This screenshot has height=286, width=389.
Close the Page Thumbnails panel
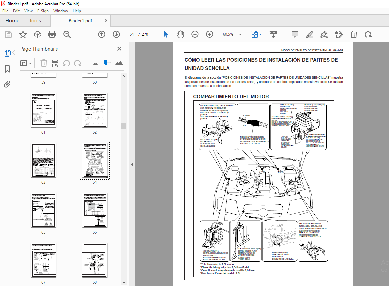(x=119, y=49)
